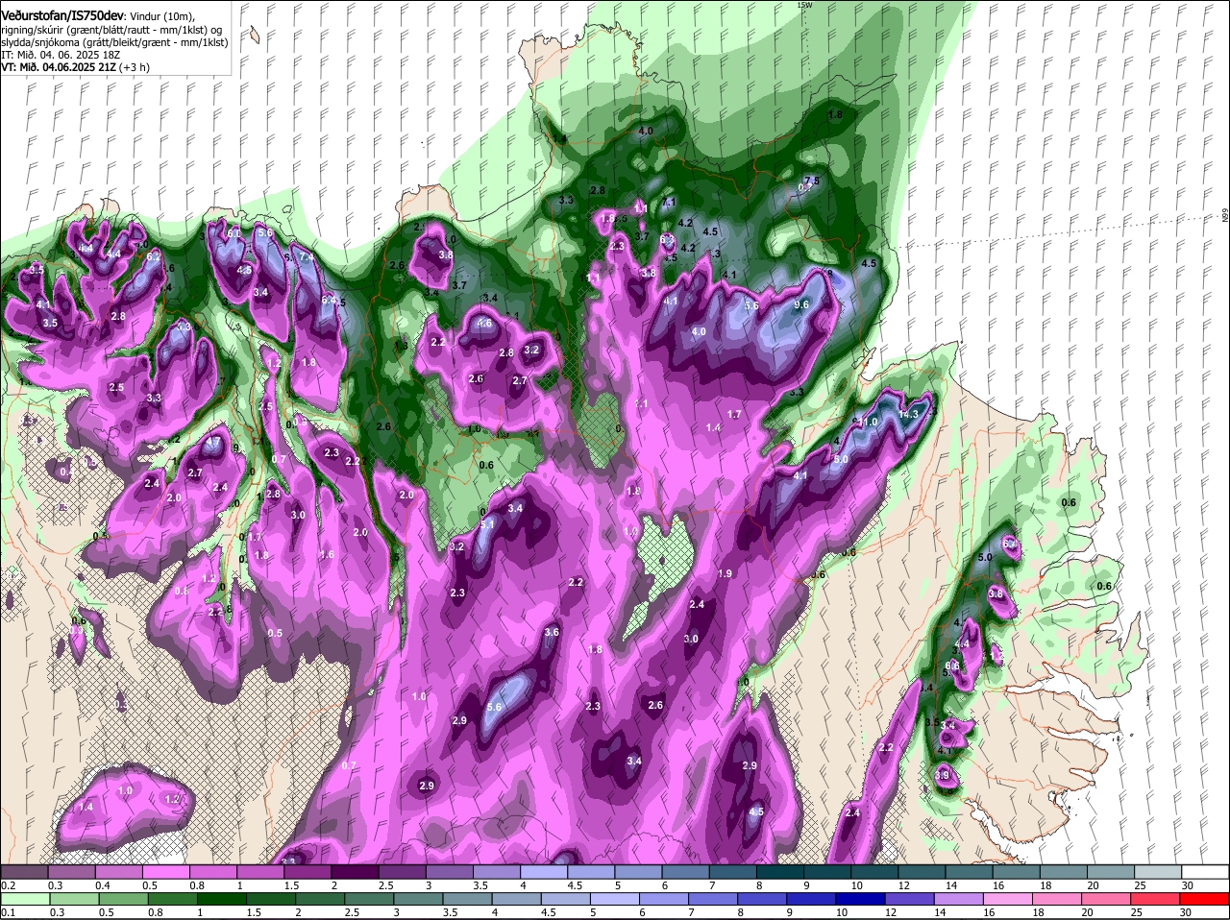Click the darkest purple 2 swatch in the upper legend row
The width and height of the screenshot is (1230, 920).
pos(355,872)
